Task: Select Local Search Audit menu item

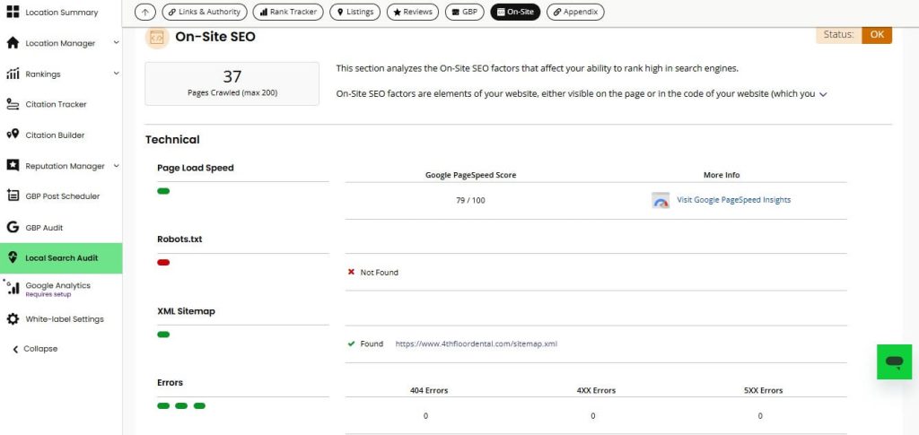Action: [61, 258]
